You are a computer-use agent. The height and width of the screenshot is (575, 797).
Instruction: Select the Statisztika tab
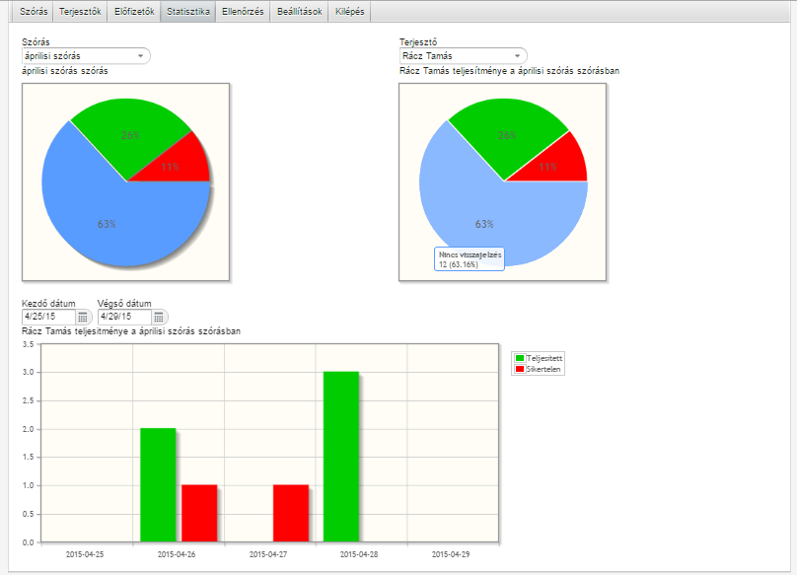click(x=188, y=11)
